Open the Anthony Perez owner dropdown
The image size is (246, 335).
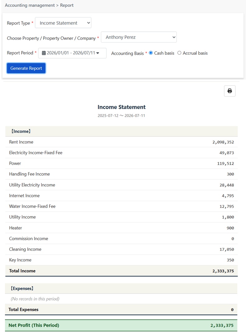(139, 37)
